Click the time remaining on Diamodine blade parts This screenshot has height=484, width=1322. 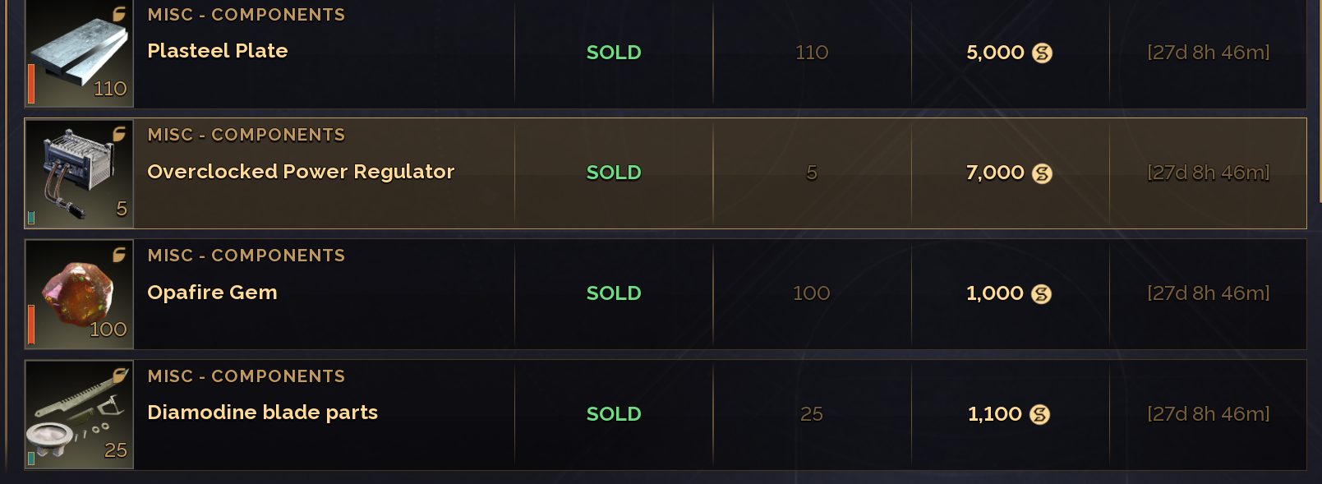(1208, 414)
